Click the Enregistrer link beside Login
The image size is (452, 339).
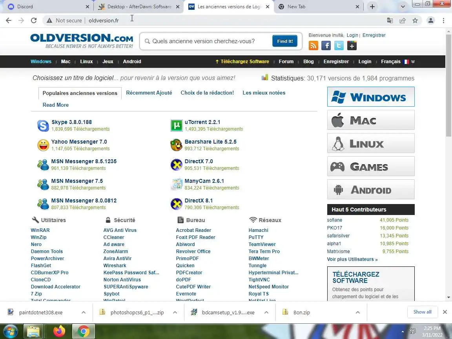coord(374,35)
